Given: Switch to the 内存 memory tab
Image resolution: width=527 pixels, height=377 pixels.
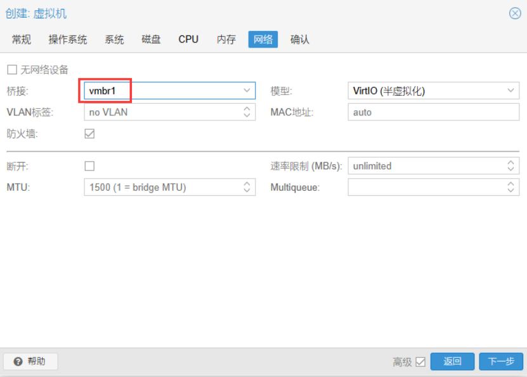Looking at the screenshot, I should click(x=226, y=39).
